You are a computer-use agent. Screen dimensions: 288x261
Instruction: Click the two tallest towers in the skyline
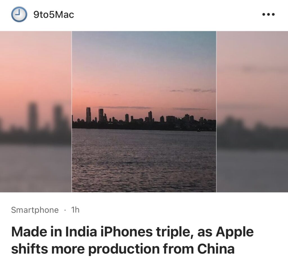(95, 115)
